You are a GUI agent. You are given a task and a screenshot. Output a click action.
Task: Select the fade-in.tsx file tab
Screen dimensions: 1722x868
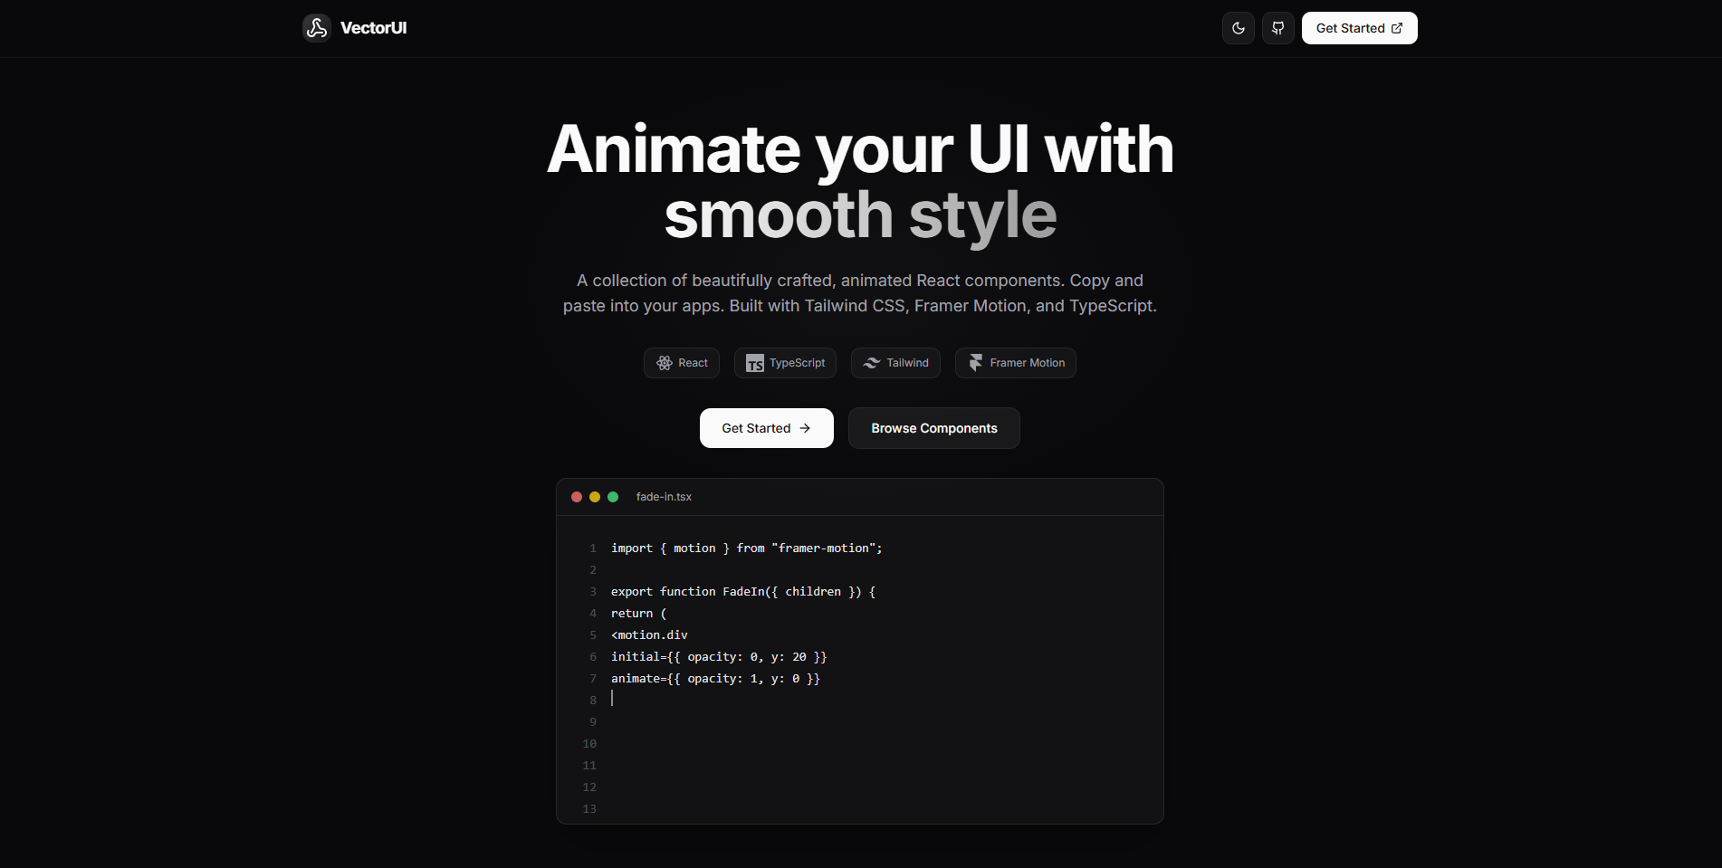click(664, 497)
